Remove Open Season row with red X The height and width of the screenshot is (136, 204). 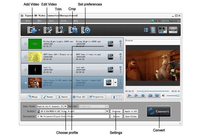pyautogui.click(x=120, y=82)
